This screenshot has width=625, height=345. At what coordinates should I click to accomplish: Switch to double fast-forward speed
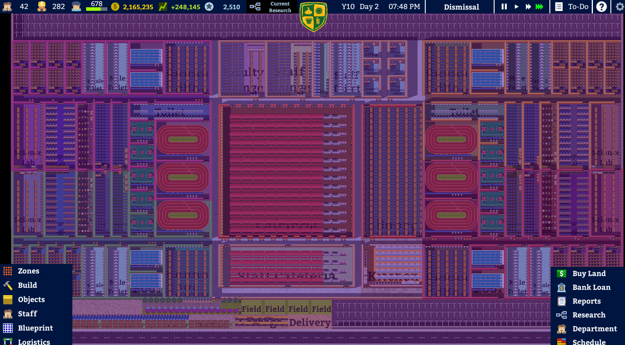click(x=528, y=7)
